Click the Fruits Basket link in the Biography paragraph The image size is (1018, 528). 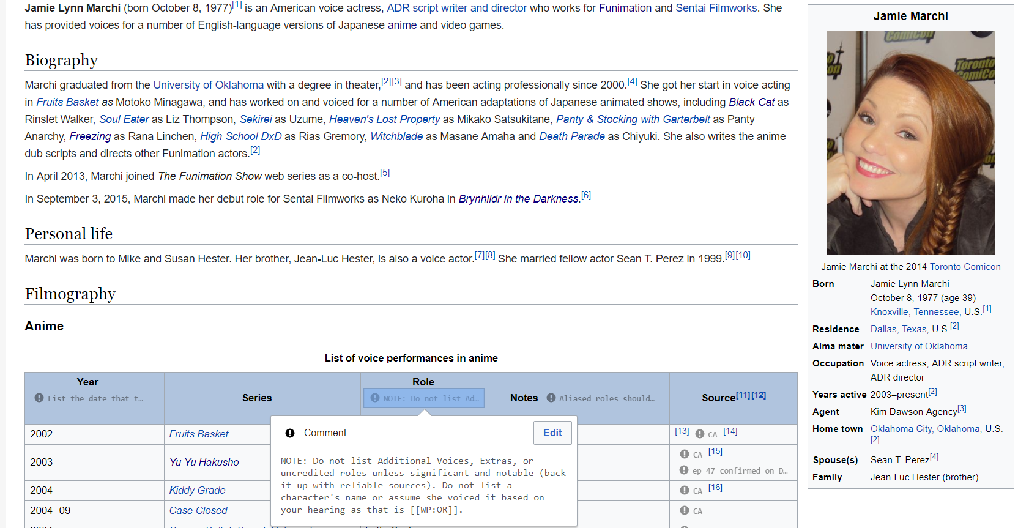(x=67, y=102)
